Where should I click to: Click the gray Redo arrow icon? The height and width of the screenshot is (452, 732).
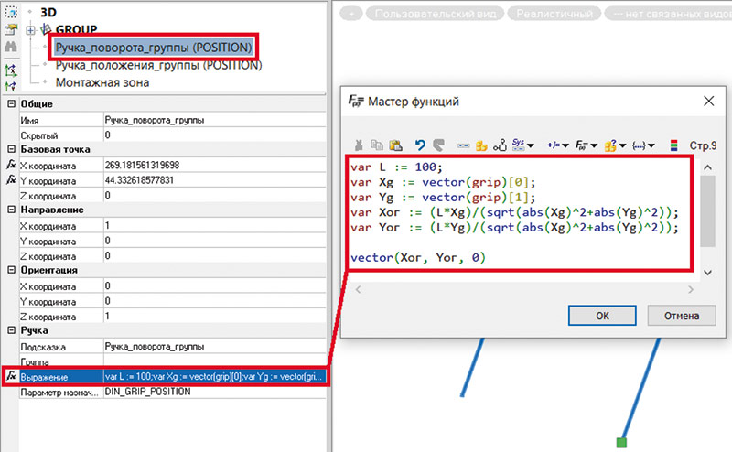pos(438,145)
